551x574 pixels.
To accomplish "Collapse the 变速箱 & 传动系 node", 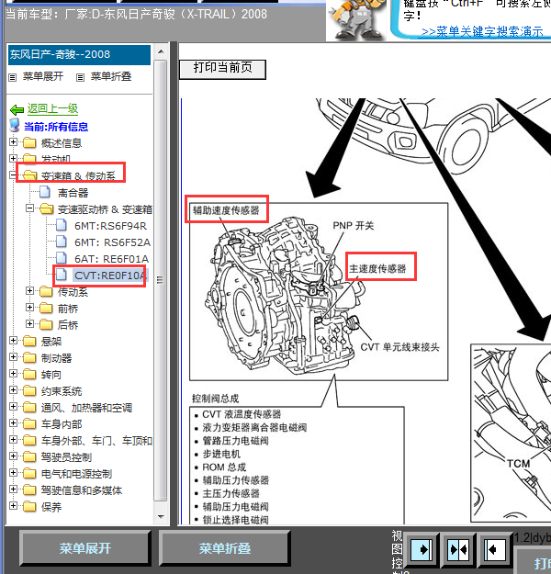I will coord(13,175).
